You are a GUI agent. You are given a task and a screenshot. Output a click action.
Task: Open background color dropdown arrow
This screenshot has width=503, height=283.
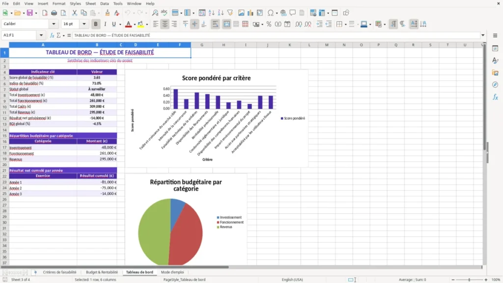pyautogui.click(x=147, y=25)
